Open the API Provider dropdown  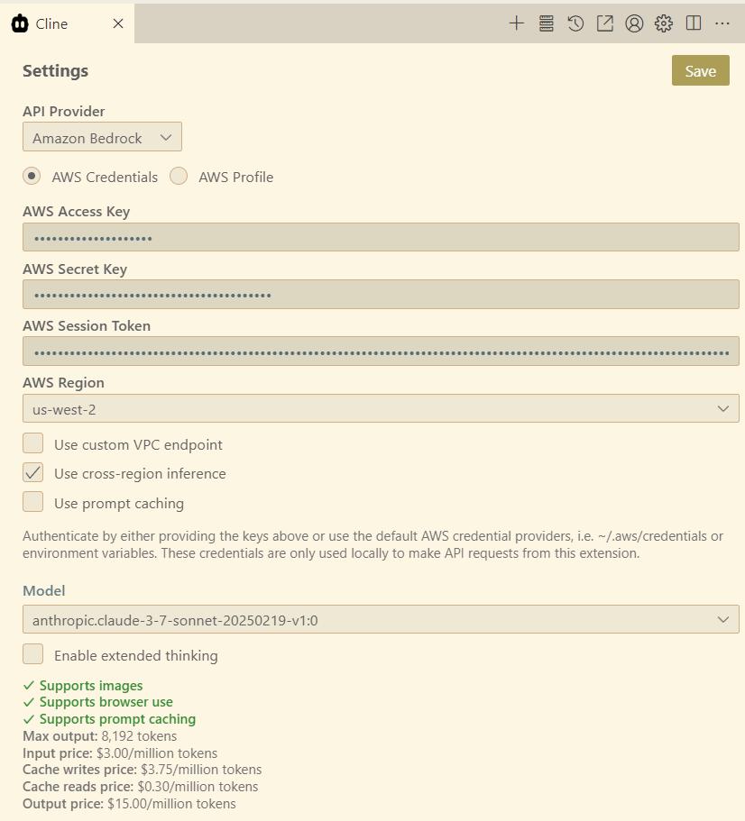pos(102,138)
